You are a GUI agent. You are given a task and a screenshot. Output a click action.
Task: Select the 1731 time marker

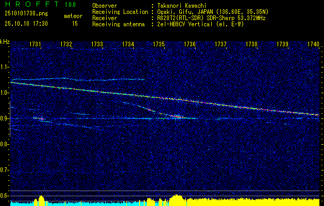click(x=36, y=45)
